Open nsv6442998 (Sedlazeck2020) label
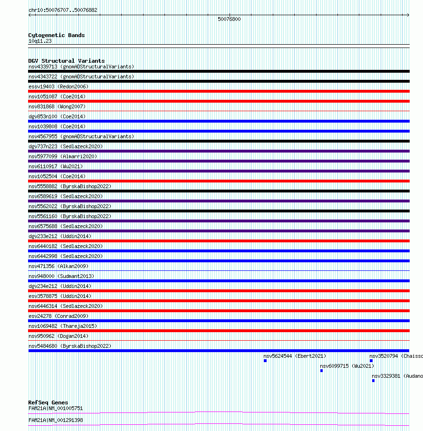This screenshot has width=423, height=431. click(66, 256)
